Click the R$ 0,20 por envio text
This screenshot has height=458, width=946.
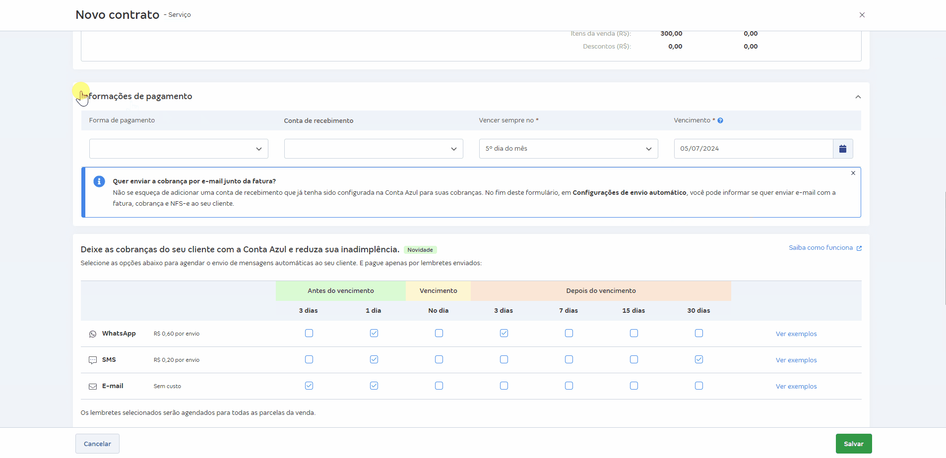pos(177,360)
